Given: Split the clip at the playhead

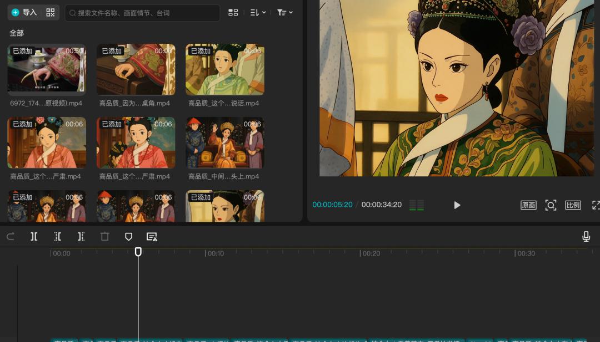Looking at the screenshot, I should click(x=34, y=237).
